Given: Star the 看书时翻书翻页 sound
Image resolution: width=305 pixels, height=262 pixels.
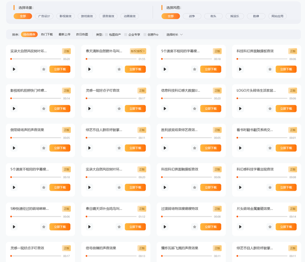Looking at the screenshot, I should pyautogui.click(x=270, y=148).
